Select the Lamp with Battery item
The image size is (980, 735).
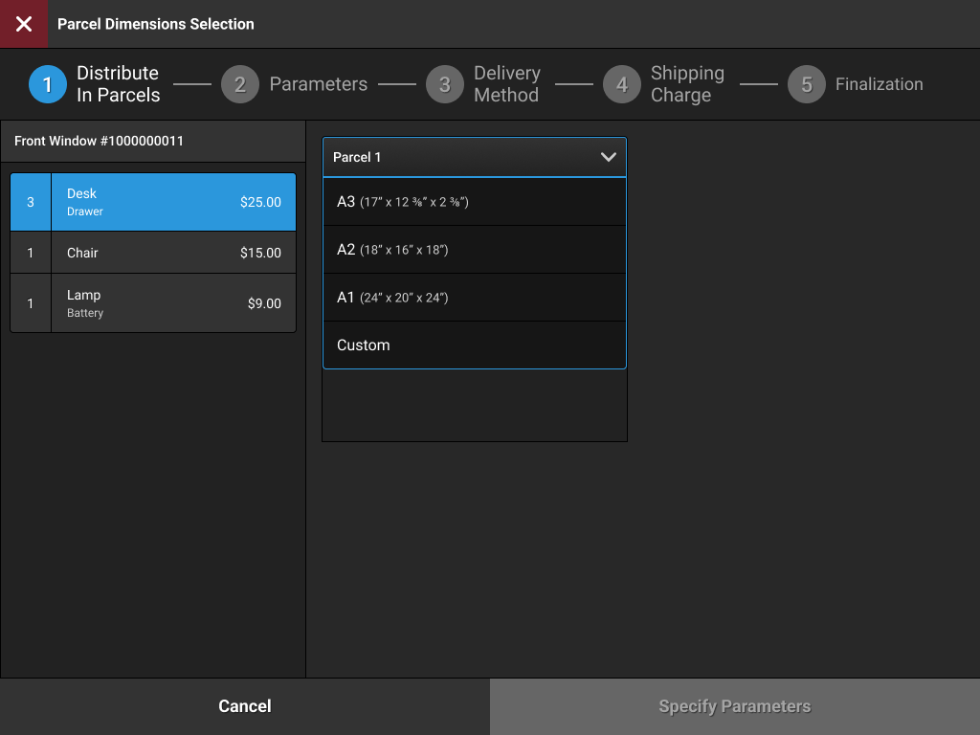[x=174, y=302]
